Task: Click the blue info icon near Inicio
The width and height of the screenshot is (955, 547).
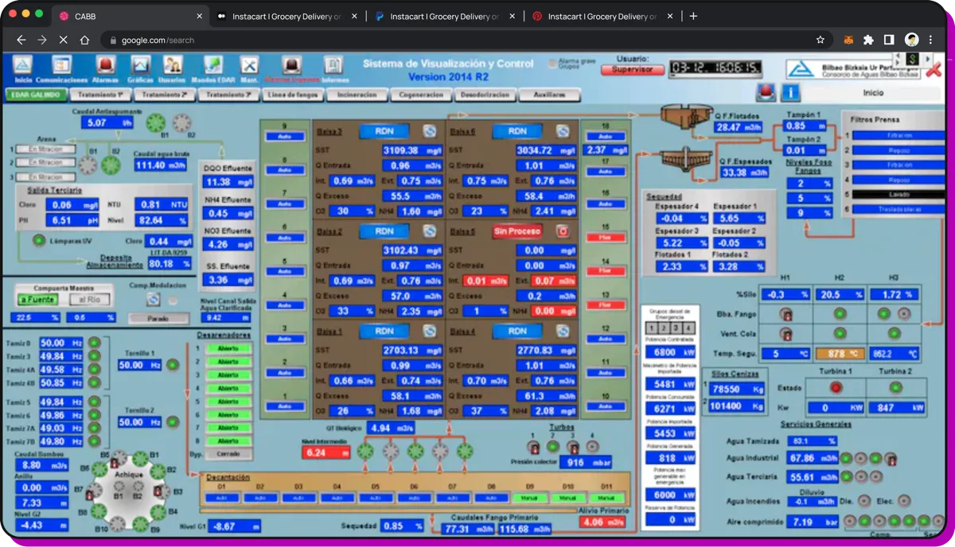Action: (x=790, y=91)
